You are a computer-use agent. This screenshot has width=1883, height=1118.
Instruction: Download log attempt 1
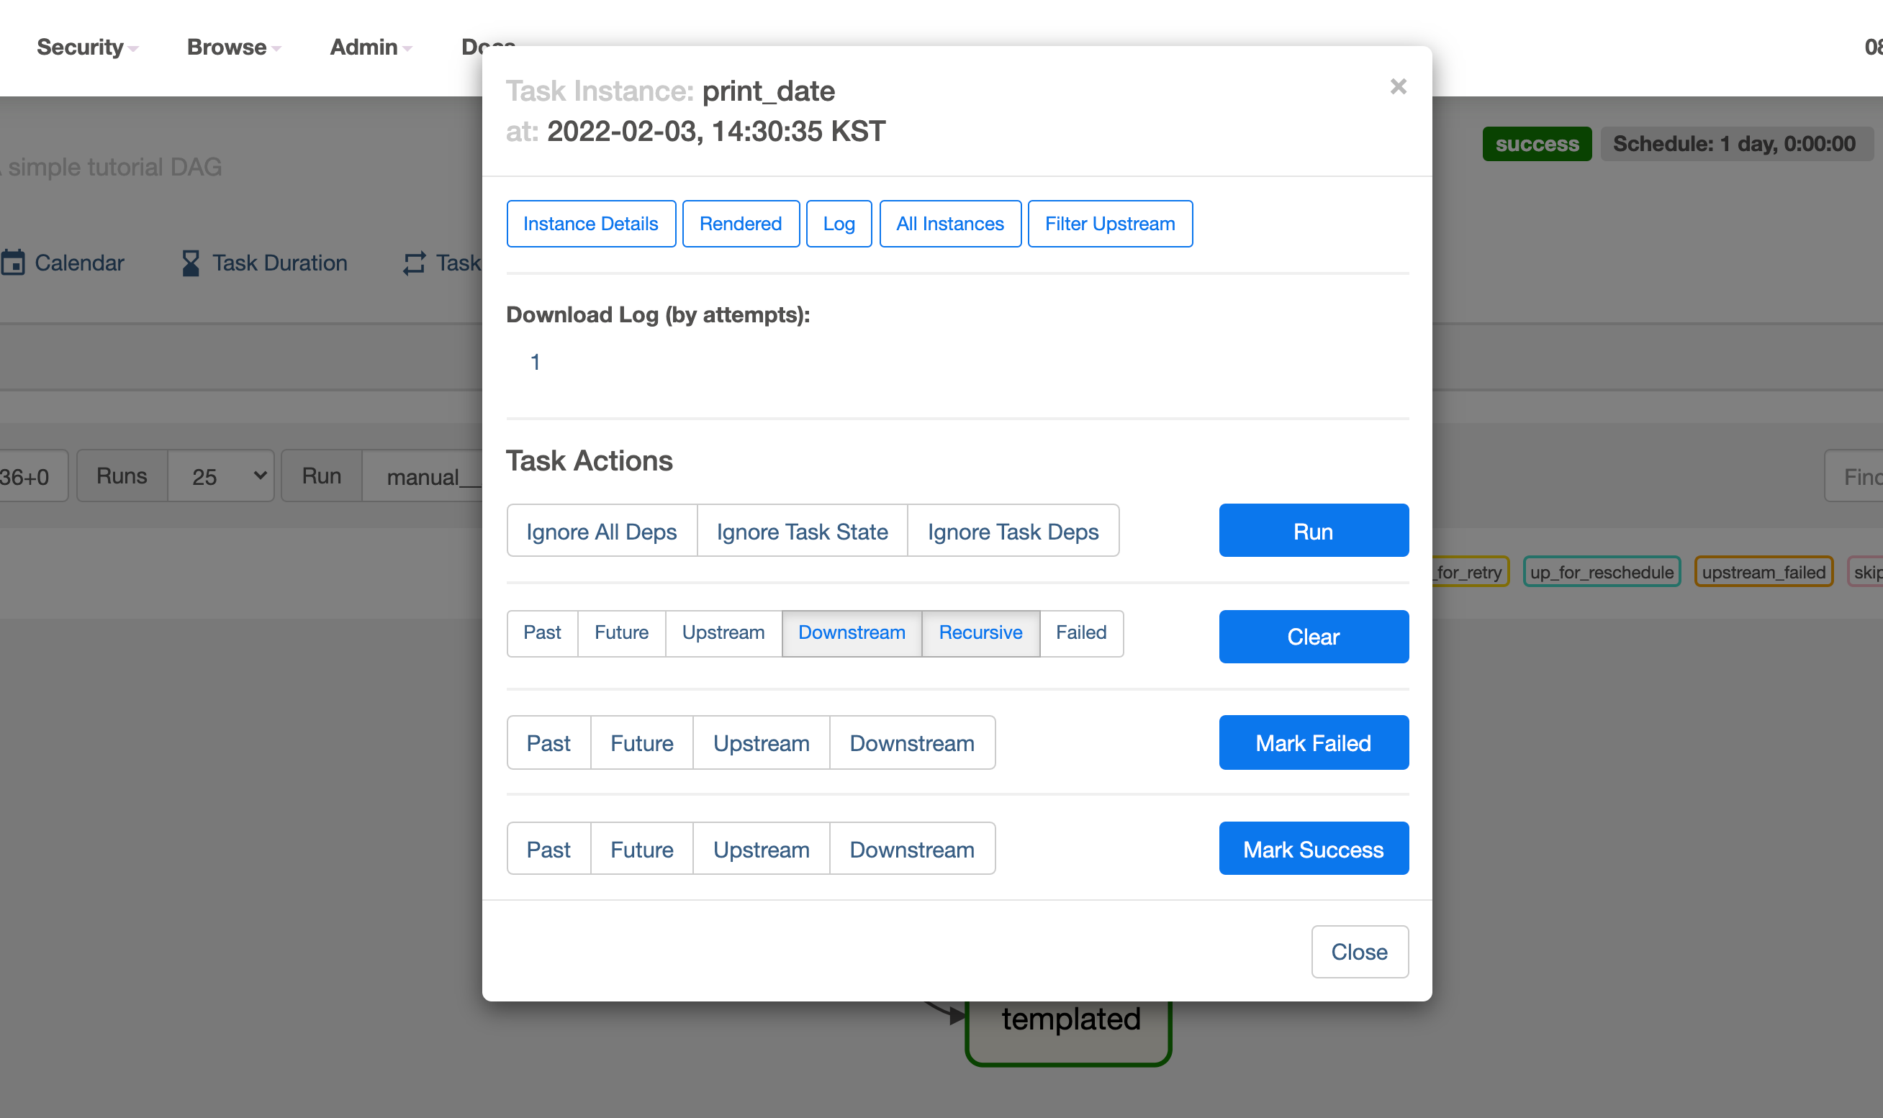click(x=535, y=363)
